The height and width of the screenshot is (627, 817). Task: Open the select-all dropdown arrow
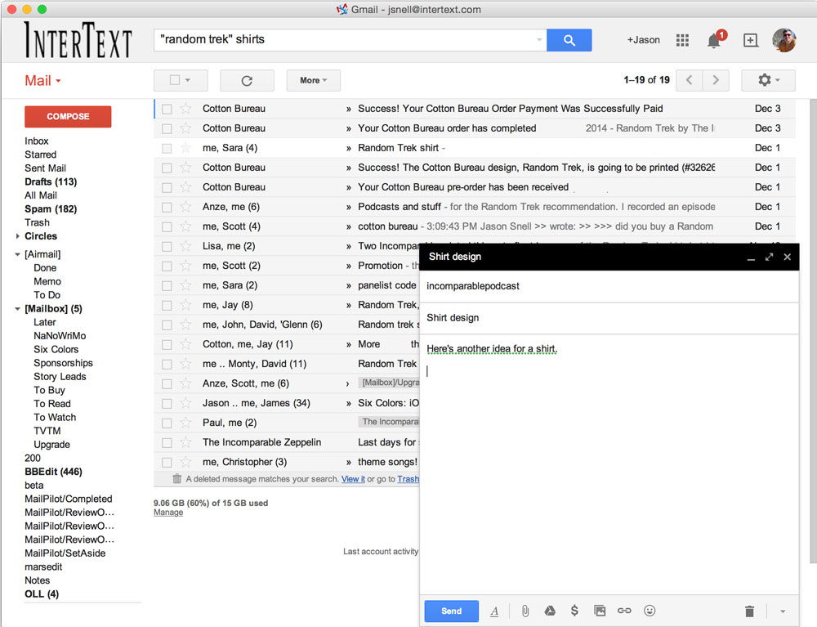pos(188,80)
